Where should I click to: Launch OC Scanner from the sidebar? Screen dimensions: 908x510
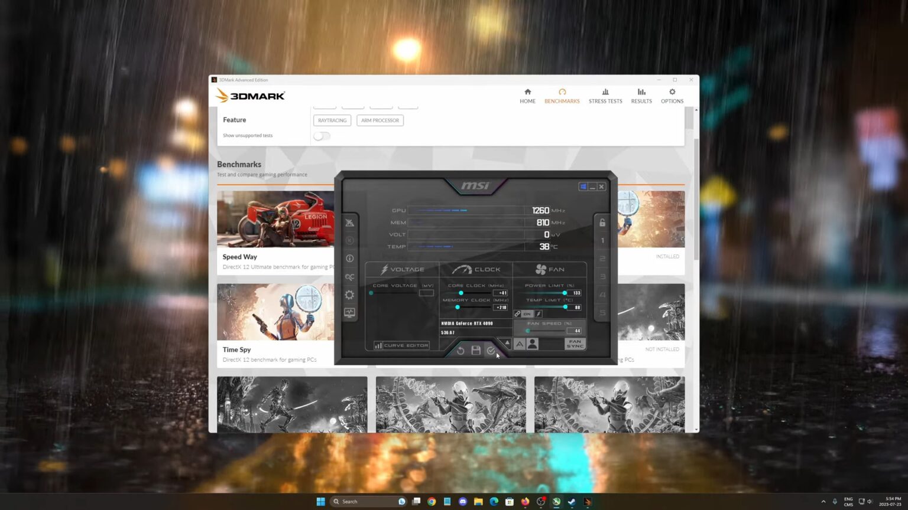349,277
